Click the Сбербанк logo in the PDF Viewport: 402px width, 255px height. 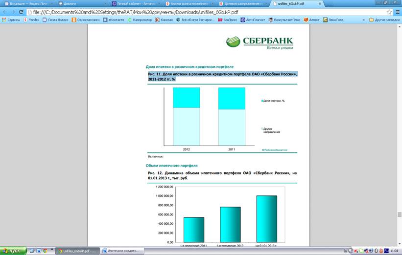pyautogui.click(x=260, y=42)
